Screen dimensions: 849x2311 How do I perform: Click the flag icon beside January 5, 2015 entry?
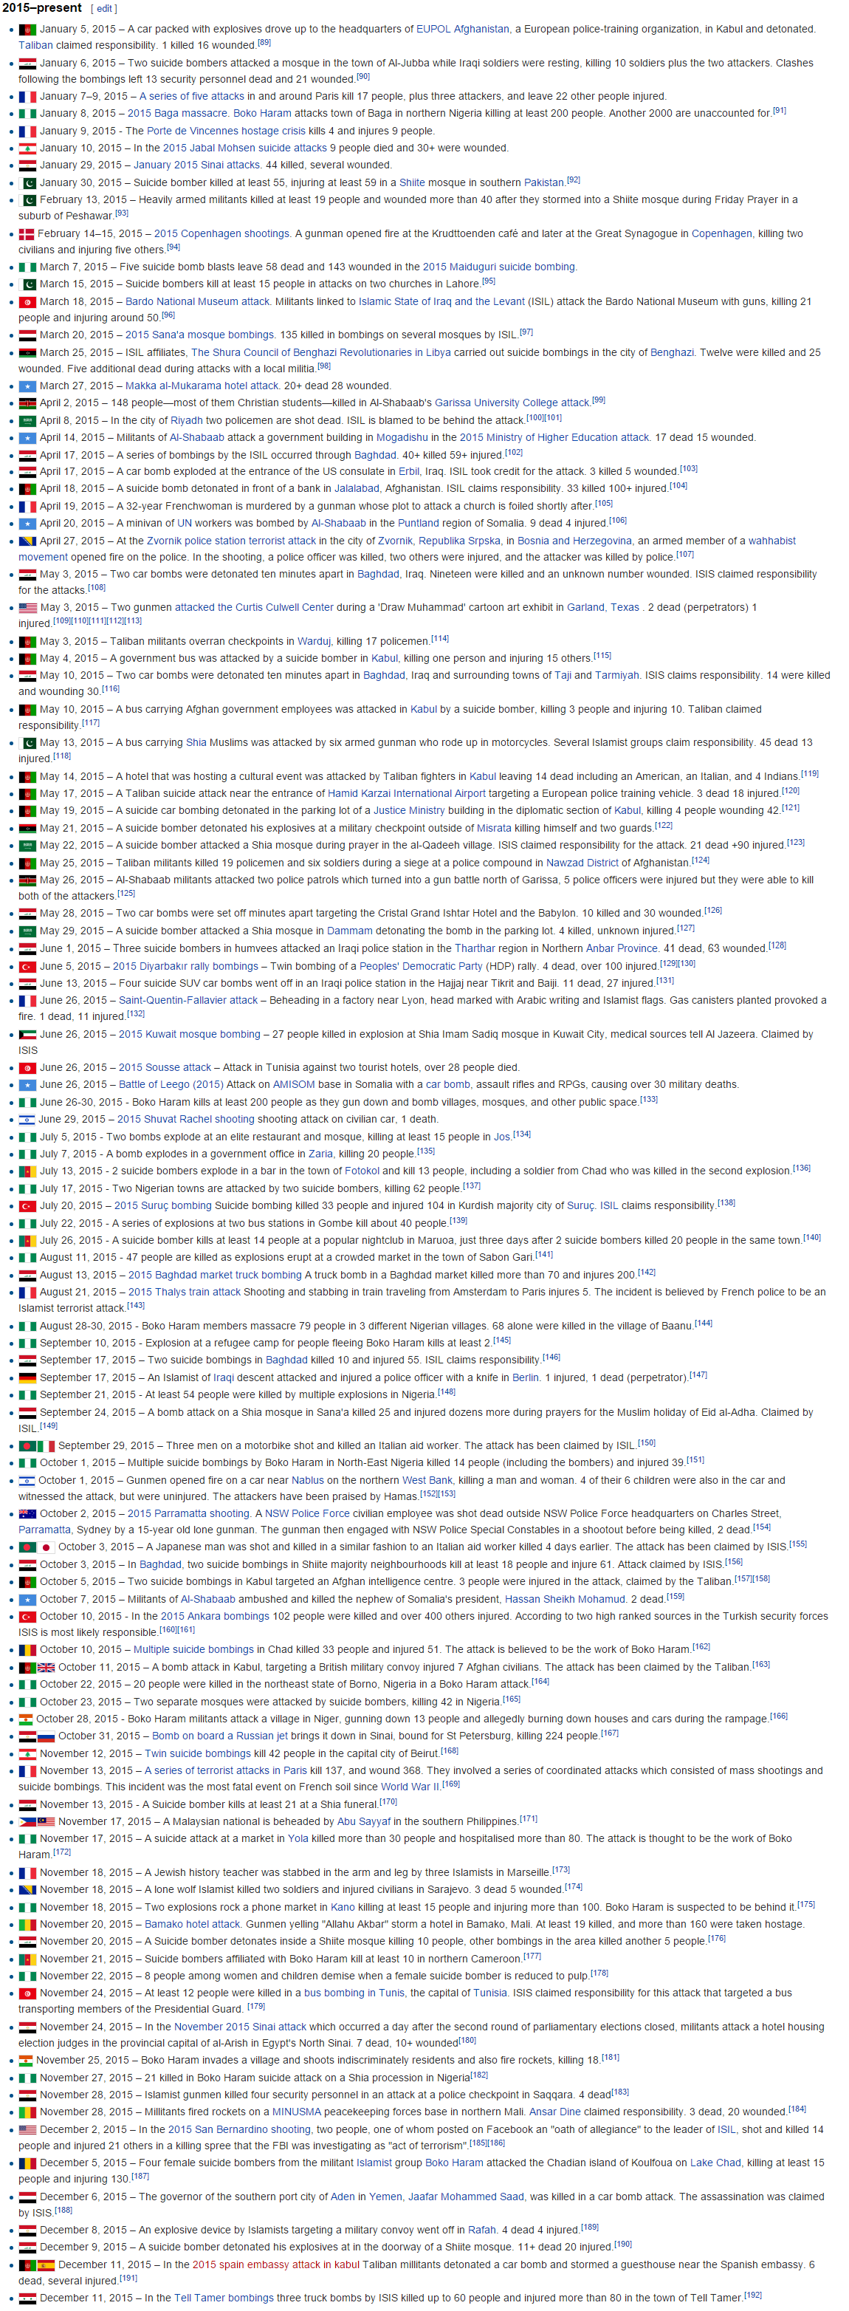tap(27, 30)
